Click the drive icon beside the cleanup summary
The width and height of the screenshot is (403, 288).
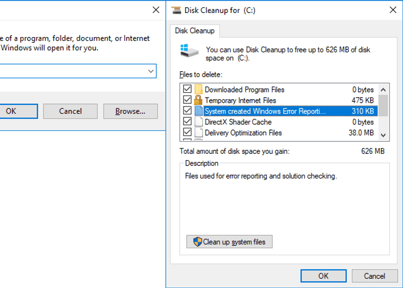[x=189, y=51]
